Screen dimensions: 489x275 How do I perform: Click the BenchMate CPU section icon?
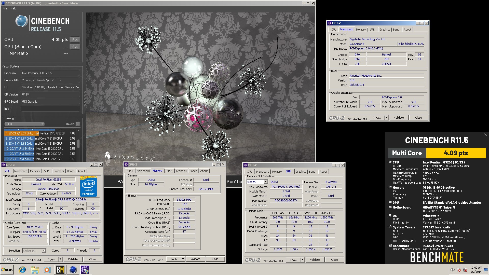pos(390,162)
